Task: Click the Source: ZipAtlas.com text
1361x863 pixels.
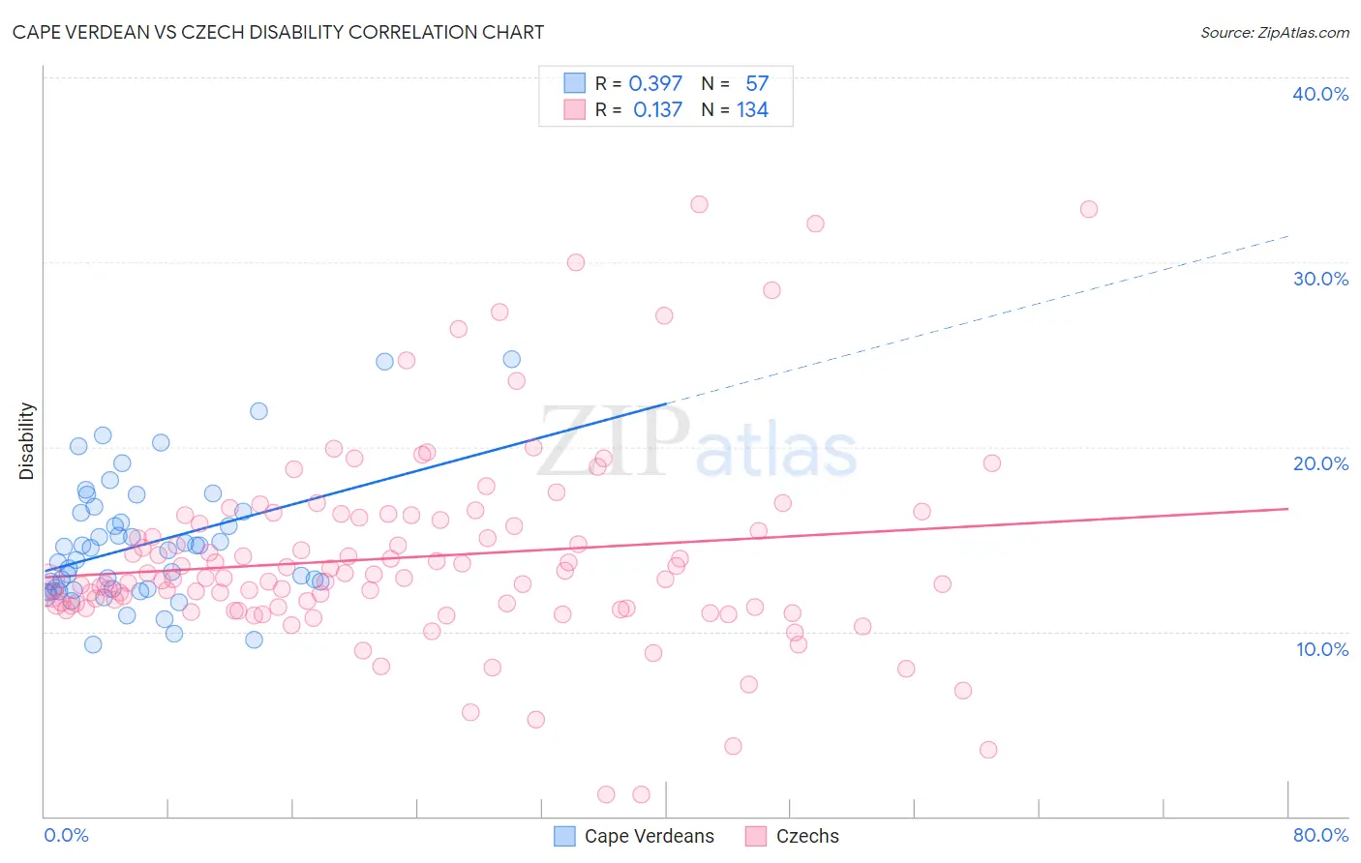Action: [x=1275, y=32]
